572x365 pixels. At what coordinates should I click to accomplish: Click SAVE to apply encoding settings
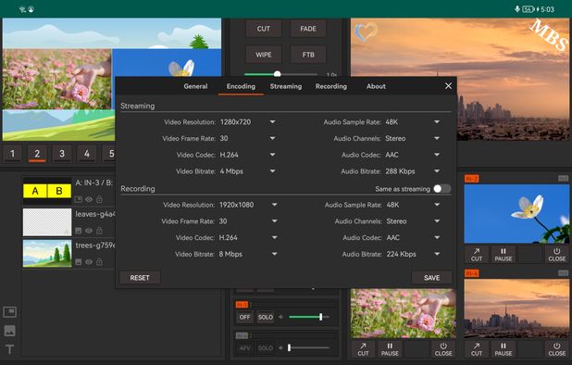pyautogui.click(x=431, y=278)
